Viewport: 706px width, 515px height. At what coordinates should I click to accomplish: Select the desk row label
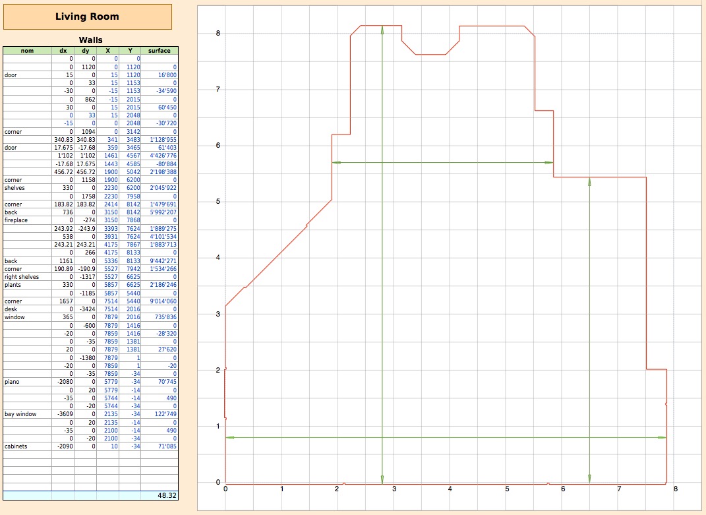pyautogui.click(x=11, y=309)
